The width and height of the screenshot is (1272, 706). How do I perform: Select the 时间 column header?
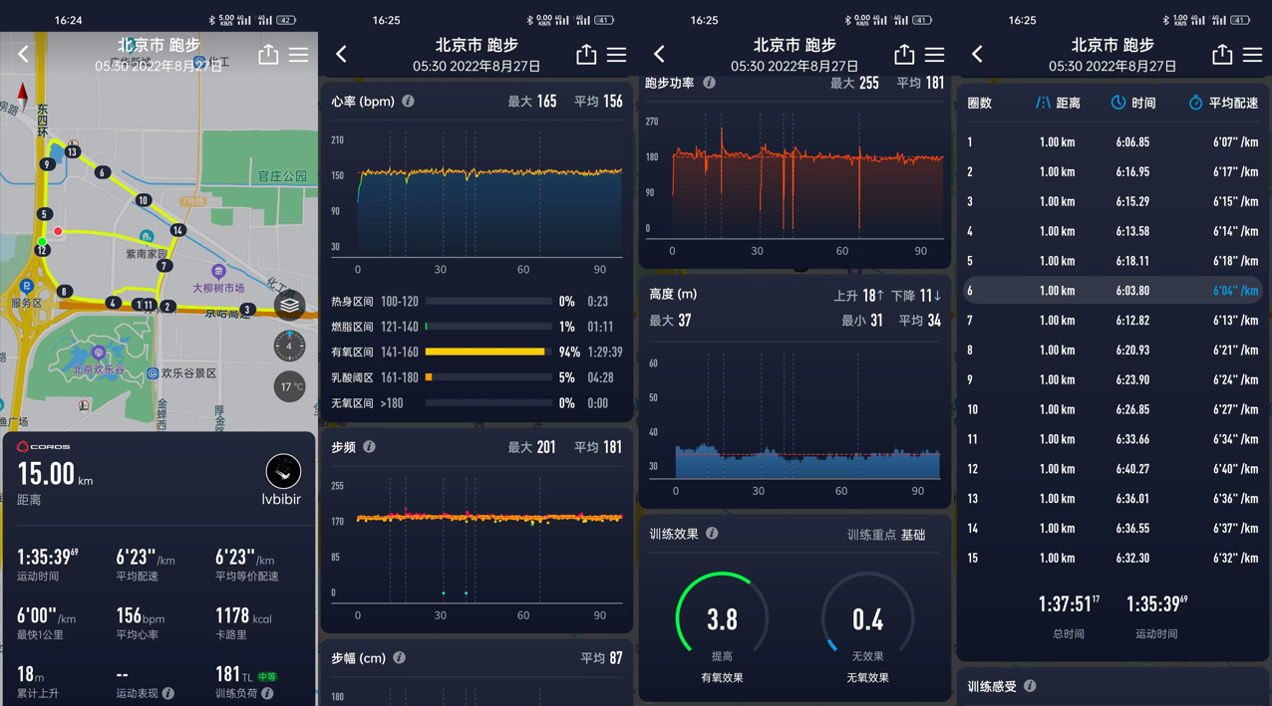point(1133,103)
